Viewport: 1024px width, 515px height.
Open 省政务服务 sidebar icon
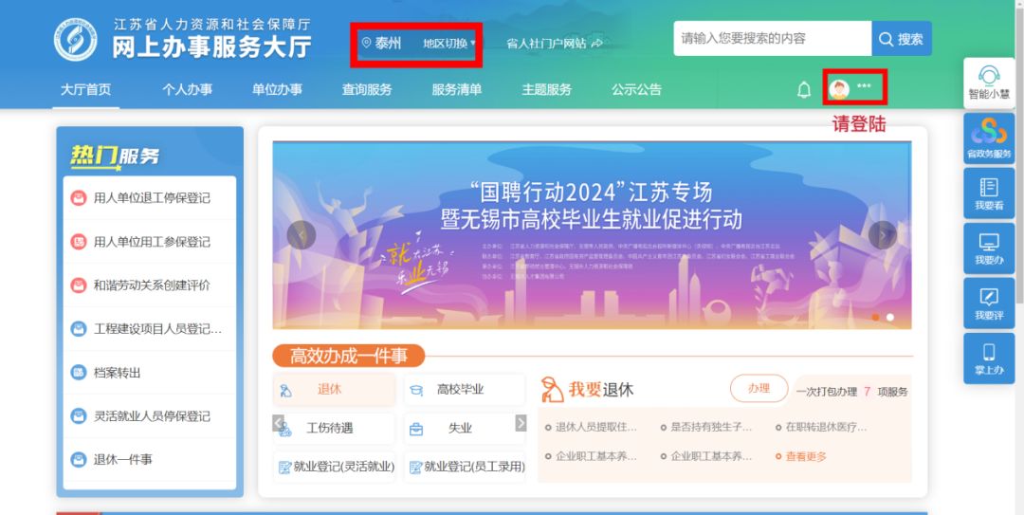click(989, 138)
